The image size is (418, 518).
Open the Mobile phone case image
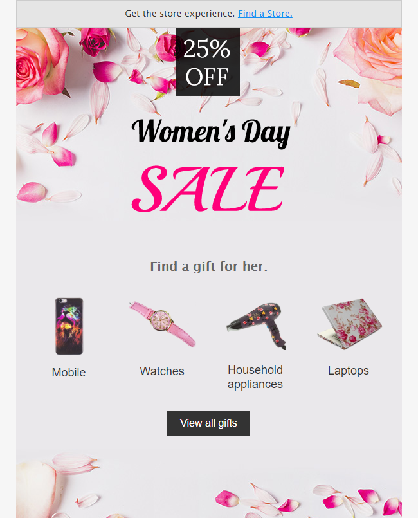tap(69, 326)
